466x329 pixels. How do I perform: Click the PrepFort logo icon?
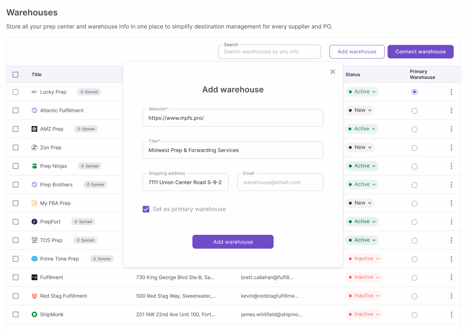tap(34, 222)
